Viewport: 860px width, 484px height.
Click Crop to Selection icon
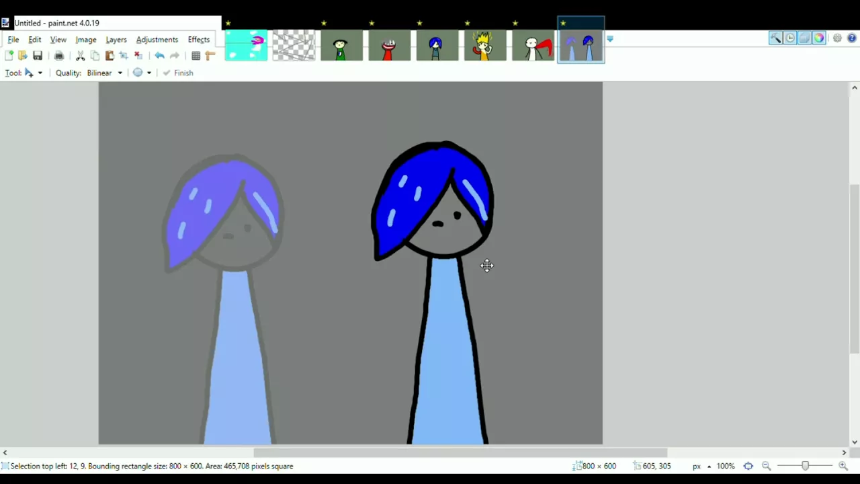click(124, 56)
